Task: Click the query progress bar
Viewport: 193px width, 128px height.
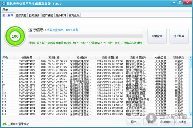Action: (x=86, y=36)
